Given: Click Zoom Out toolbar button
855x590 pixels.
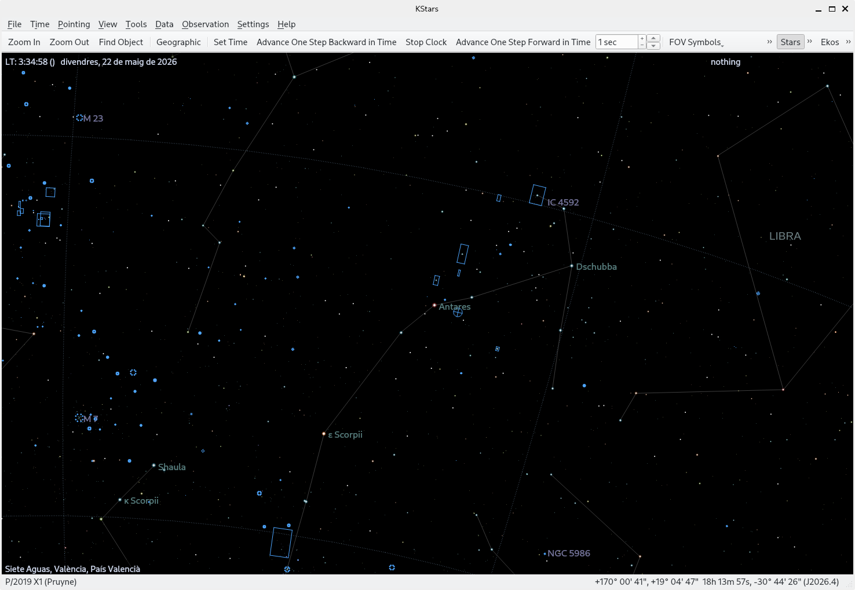Looking at the screenshot, I should [70, 42].
